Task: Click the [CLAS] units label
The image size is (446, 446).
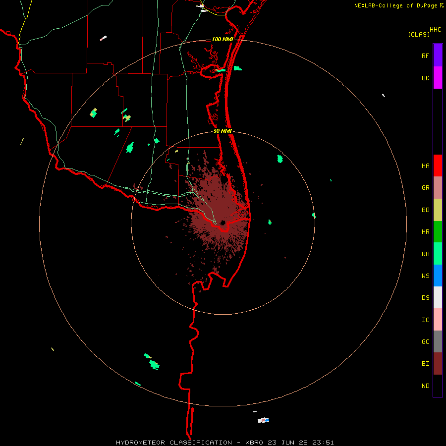Action: click(x=419, y=34)
